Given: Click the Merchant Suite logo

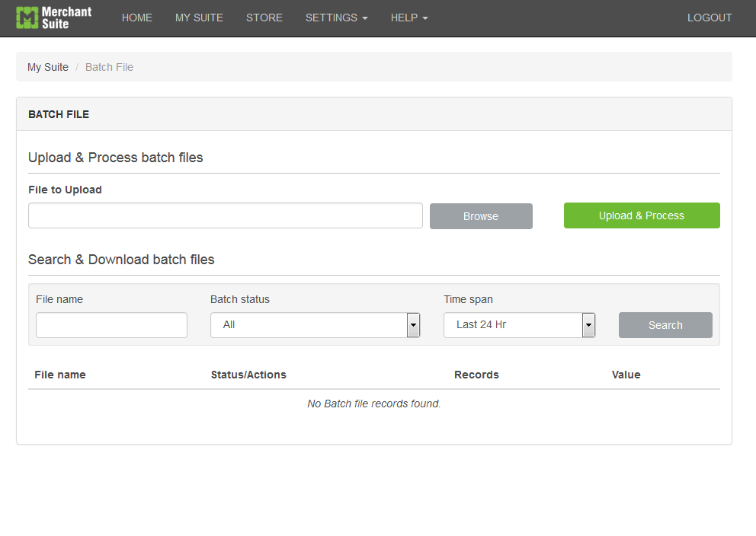Looking at the screenshot, I should point(53,18).
